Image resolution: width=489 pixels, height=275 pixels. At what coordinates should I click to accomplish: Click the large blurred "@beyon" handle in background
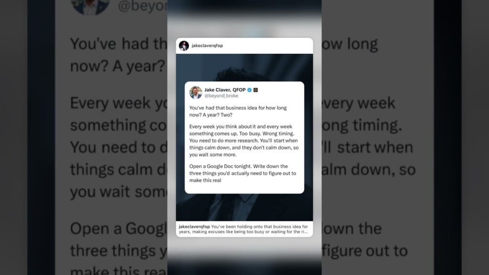pyautogui.click(x=143, y=6)
